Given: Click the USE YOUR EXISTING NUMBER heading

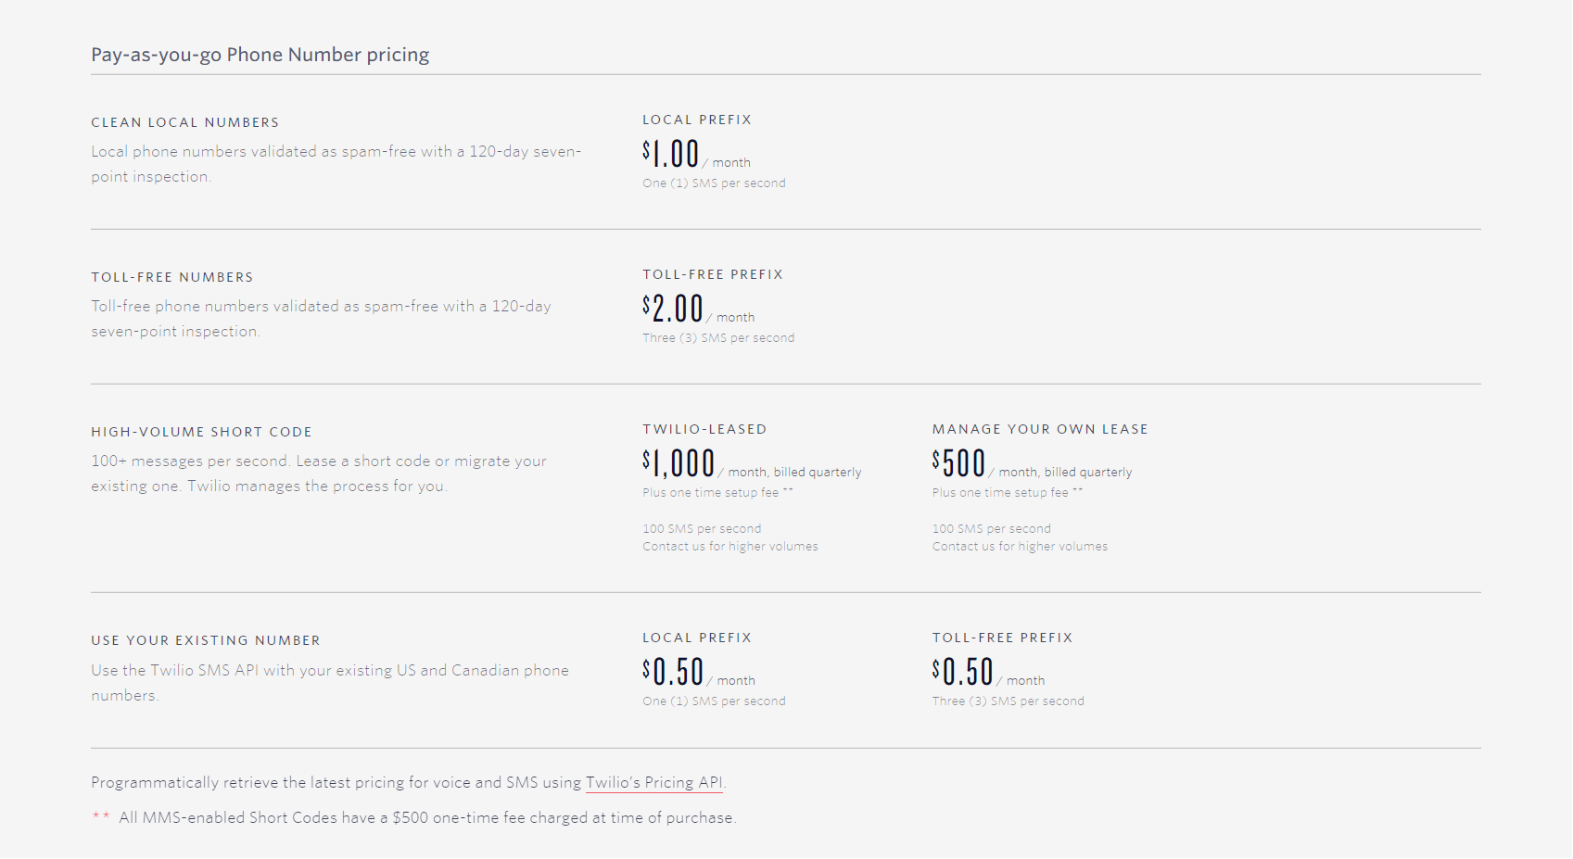Looking at the screenshot, I should click(205, 640).
